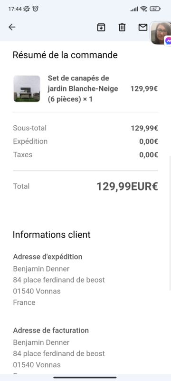Archive this email with the archive icon
This screenshot has height=381, width=171.
coord(101,27)
